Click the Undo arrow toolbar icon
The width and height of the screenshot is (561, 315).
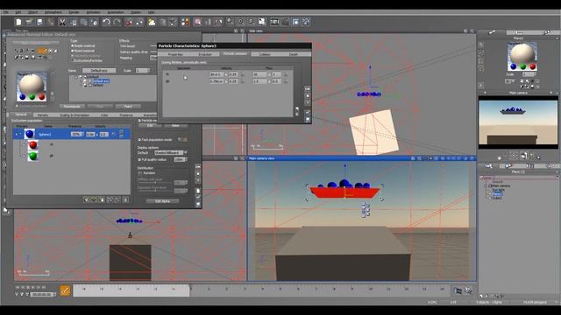[106, 22]
